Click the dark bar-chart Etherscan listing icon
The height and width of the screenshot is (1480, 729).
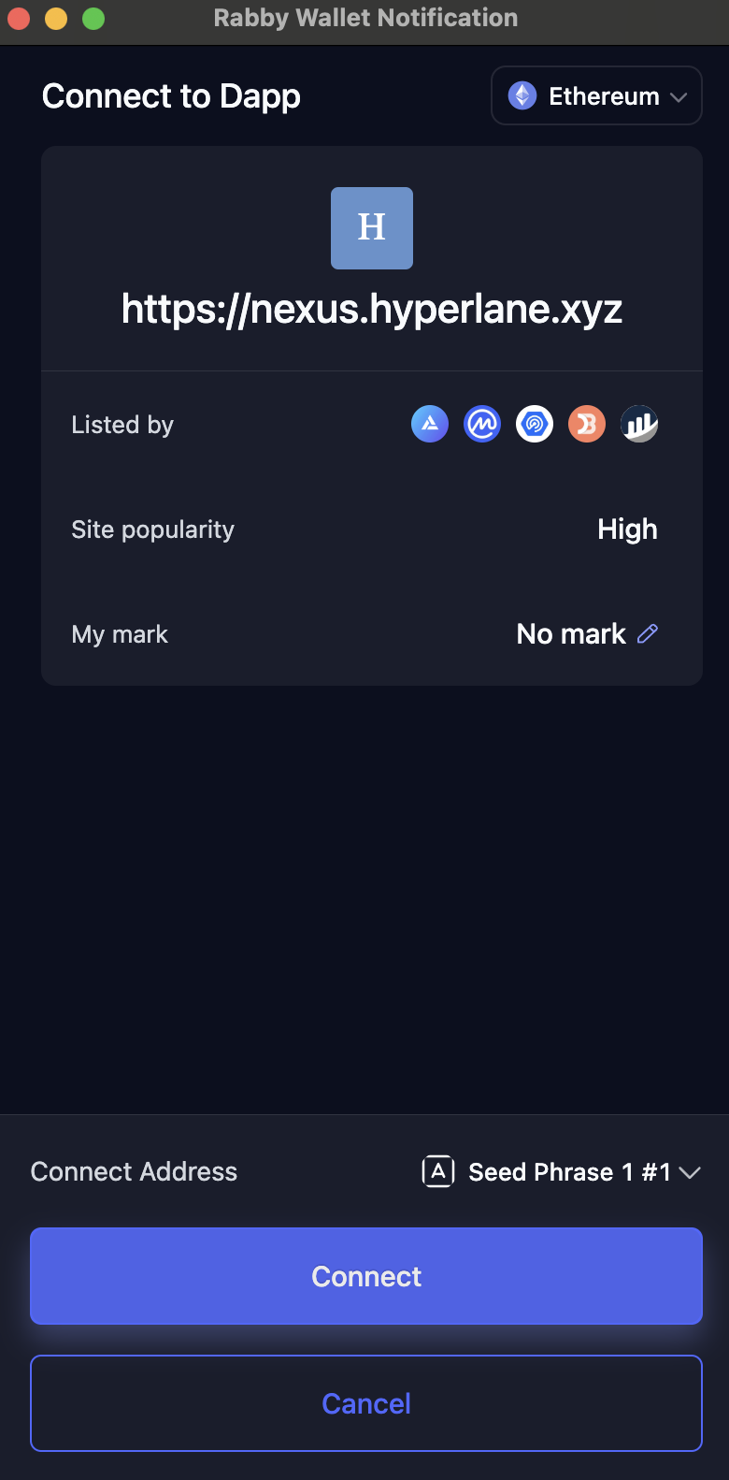coord(639,425)
